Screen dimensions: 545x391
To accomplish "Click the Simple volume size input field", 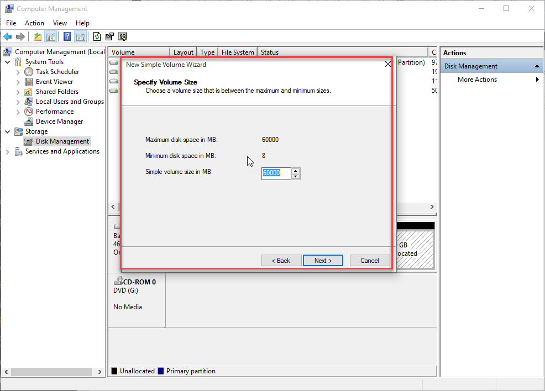I will click(276, 173).
